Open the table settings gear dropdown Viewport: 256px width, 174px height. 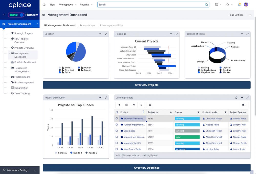pyautogui.click(x=244, y=105)
